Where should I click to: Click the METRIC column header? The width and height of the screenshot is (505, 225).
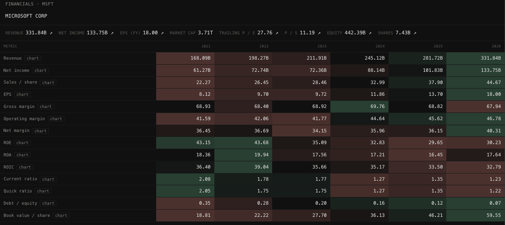10,47
